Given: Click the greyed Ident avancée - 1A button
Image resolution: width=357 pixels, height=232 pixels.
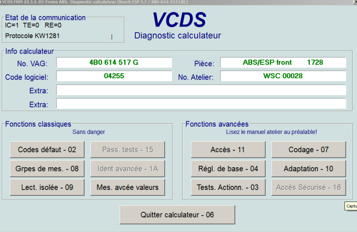Looking at the screenshot, I should click(128, 169).
